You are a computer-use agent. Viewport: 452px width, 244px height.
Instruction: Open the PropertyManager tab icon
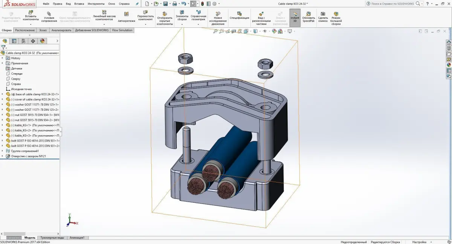14,41
